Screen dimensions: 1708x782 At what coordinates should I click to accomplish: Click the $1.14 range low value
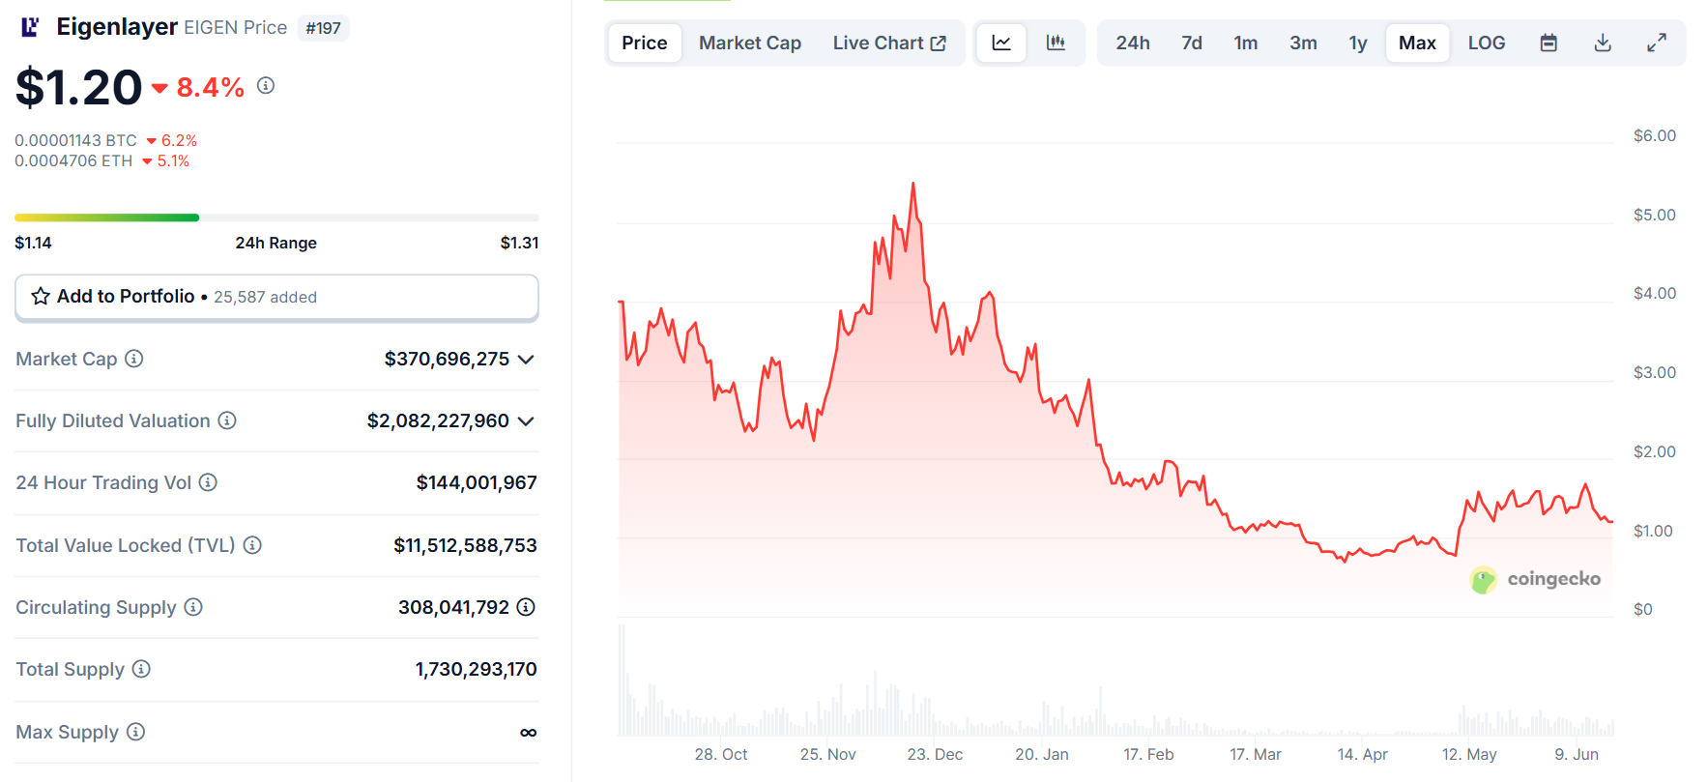33,243
